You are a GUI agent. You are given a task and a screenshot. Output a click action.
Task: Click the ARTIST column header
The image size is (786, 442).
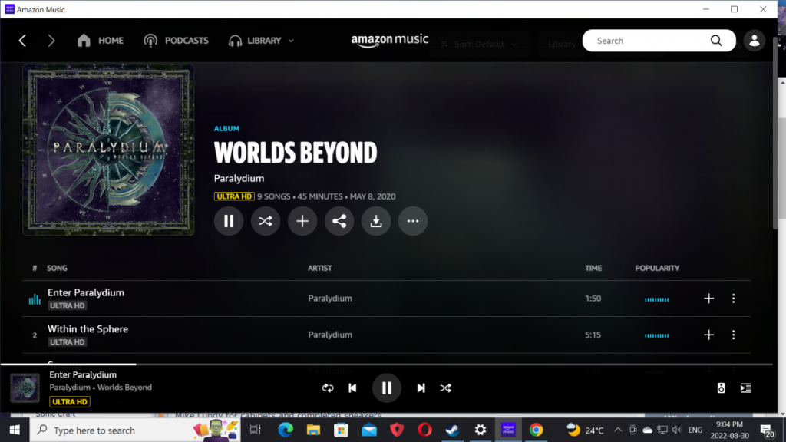(x=320, y=268)
